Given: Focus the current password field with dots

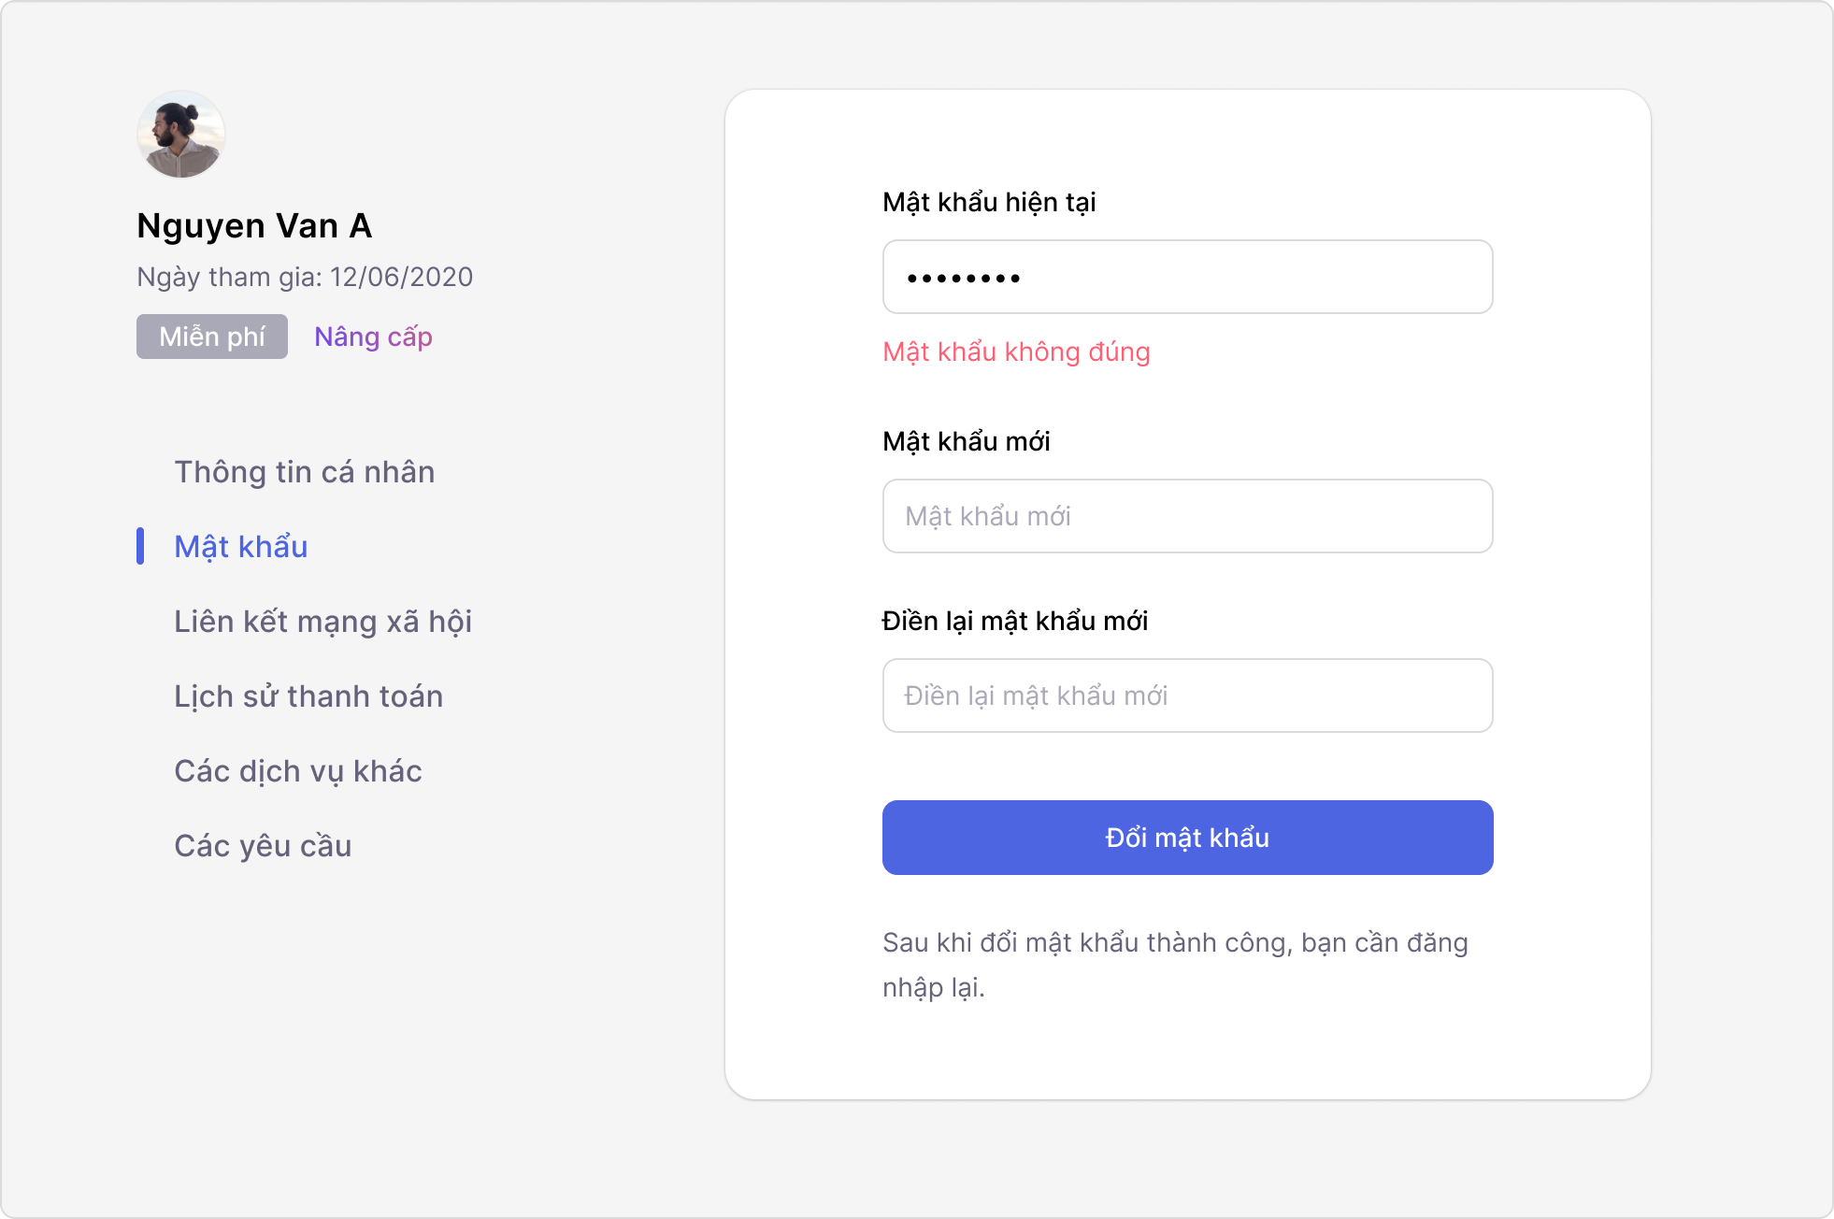Looking at the screenshot, I should tap(1187, 277).
